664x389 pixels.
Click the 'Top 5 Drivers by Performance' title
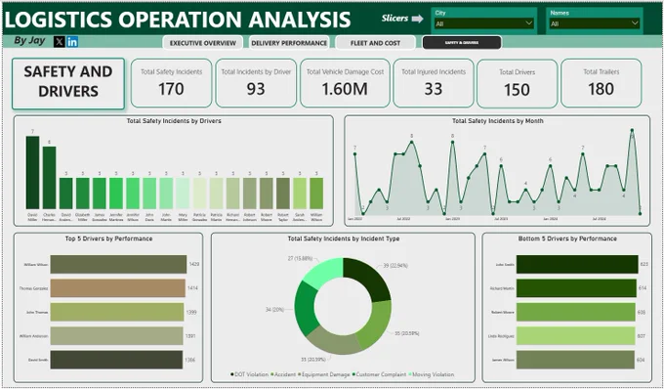click(108, 238)
